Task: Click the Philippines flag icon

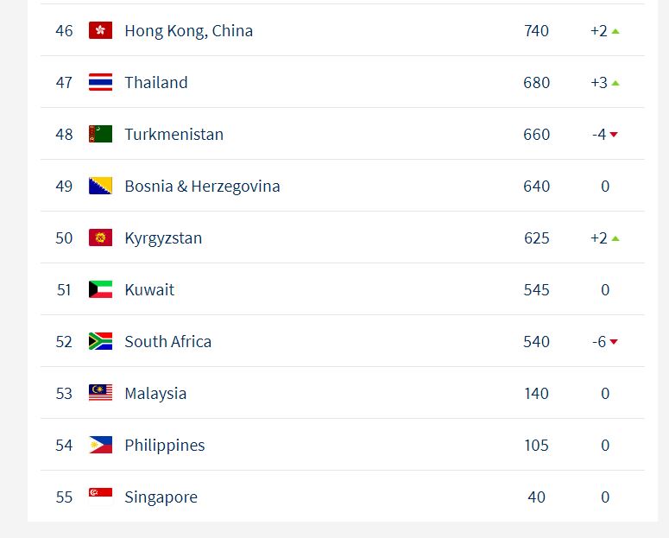Action: click(x=100, y=445)
